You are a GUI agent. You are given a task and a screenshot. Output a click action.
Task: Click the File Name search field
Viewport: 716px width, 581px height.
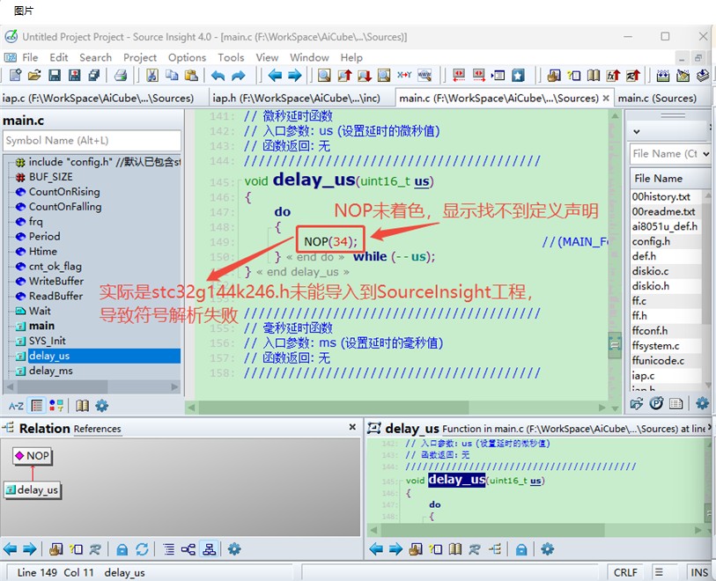point(665,154)
